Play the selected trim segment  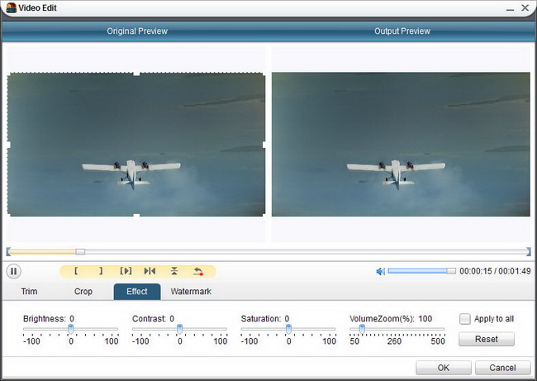[x=126, y=271]
